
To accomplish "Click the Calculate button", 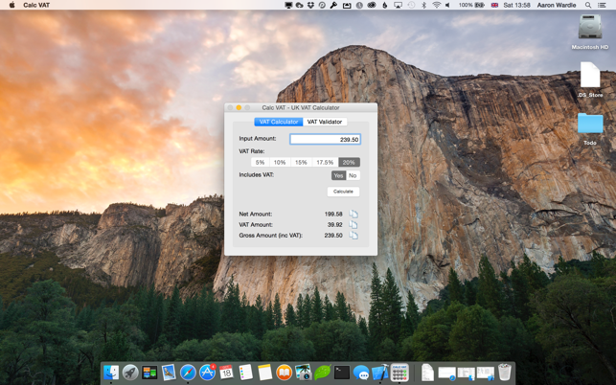I will click(x=343, y=192).
